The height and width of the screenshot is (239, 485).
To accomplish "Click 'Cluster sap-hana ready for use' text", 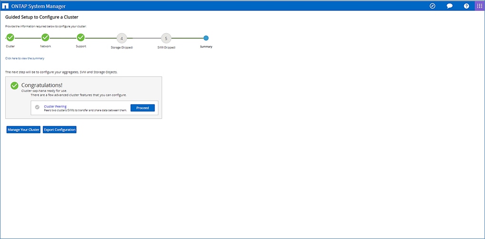I will point(44,91).
